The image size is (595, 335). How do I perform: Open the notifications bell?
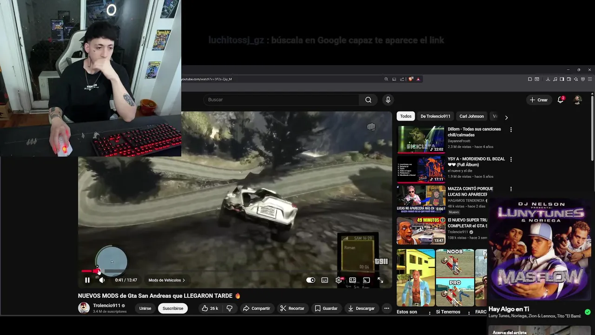point(561,100)
